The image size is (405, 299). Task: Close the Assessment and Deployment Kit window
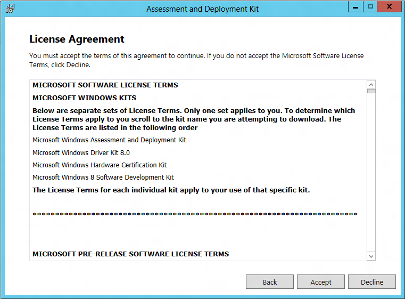click(x=389, y=7)
